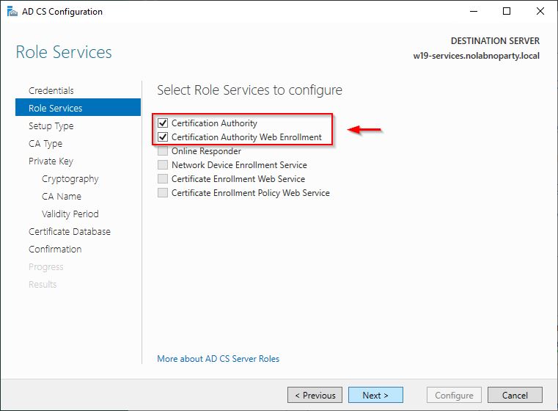The width and height of the screenshot is (558, 411).
Task: Click the destination server name w19-services.nolabnoparty.local
Action: point(476,56)
